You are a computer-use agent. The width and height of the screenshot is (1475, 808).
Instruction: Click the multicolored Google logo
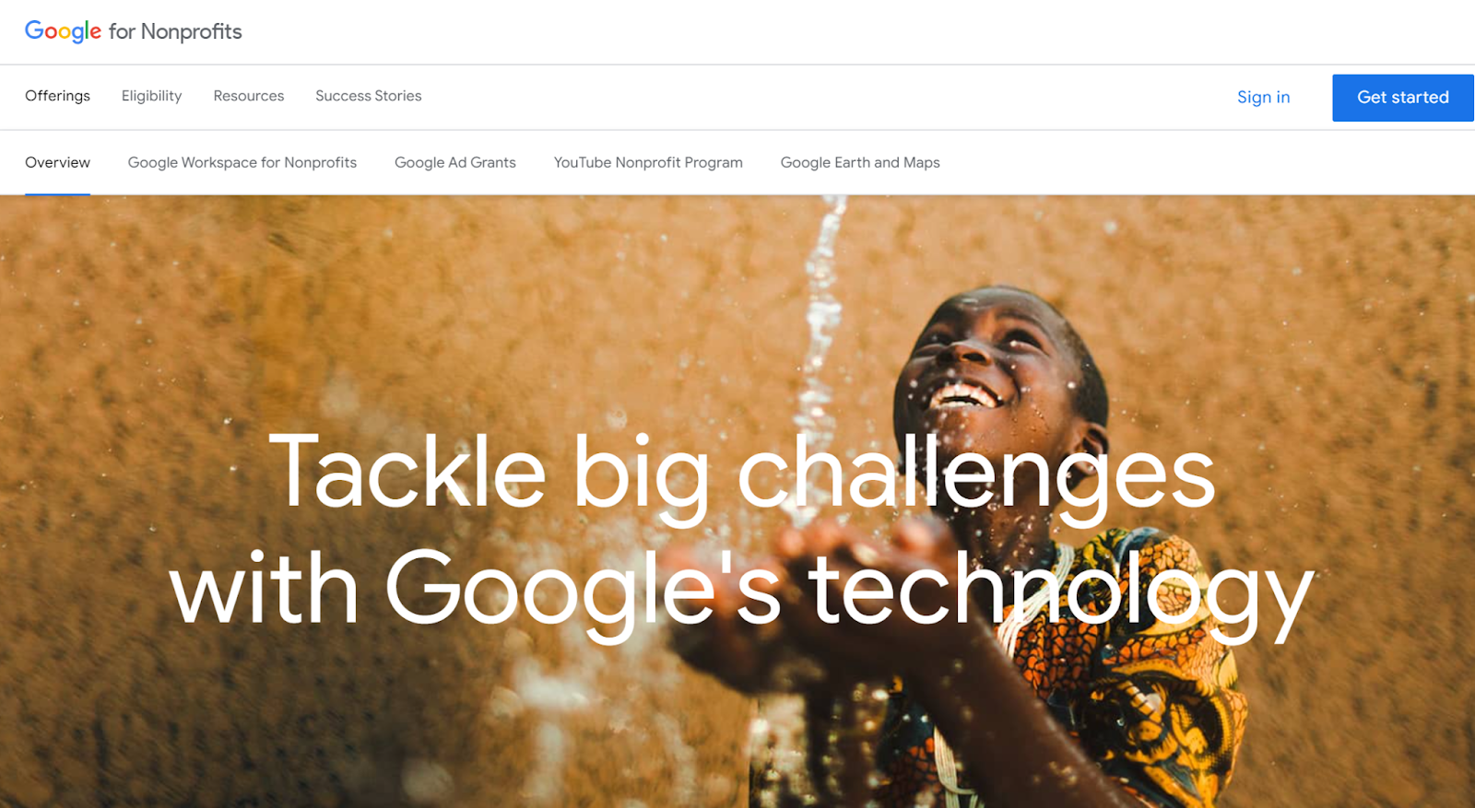[x=63, y=31]
